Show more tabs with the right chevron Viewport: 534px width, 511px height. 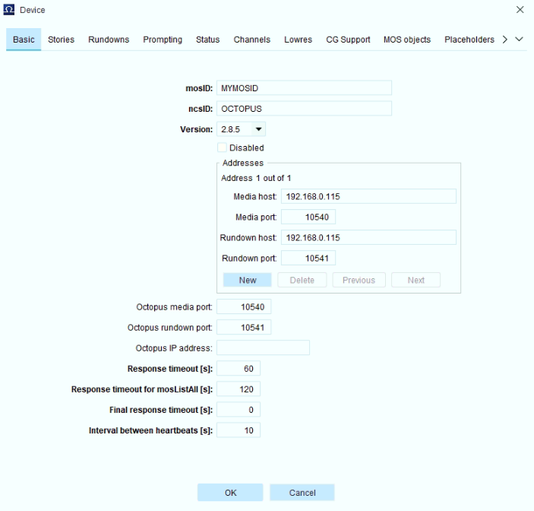[504, 40]
